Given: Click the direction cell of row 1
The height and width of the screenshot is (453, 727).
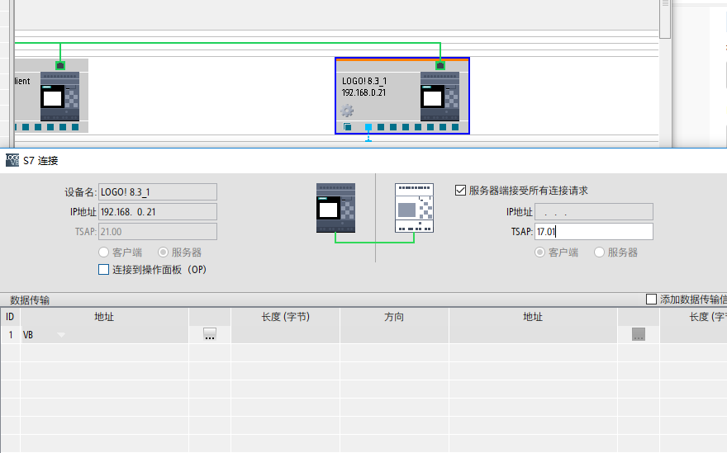Looking at the screenshot, I should (x=394, y=334).
